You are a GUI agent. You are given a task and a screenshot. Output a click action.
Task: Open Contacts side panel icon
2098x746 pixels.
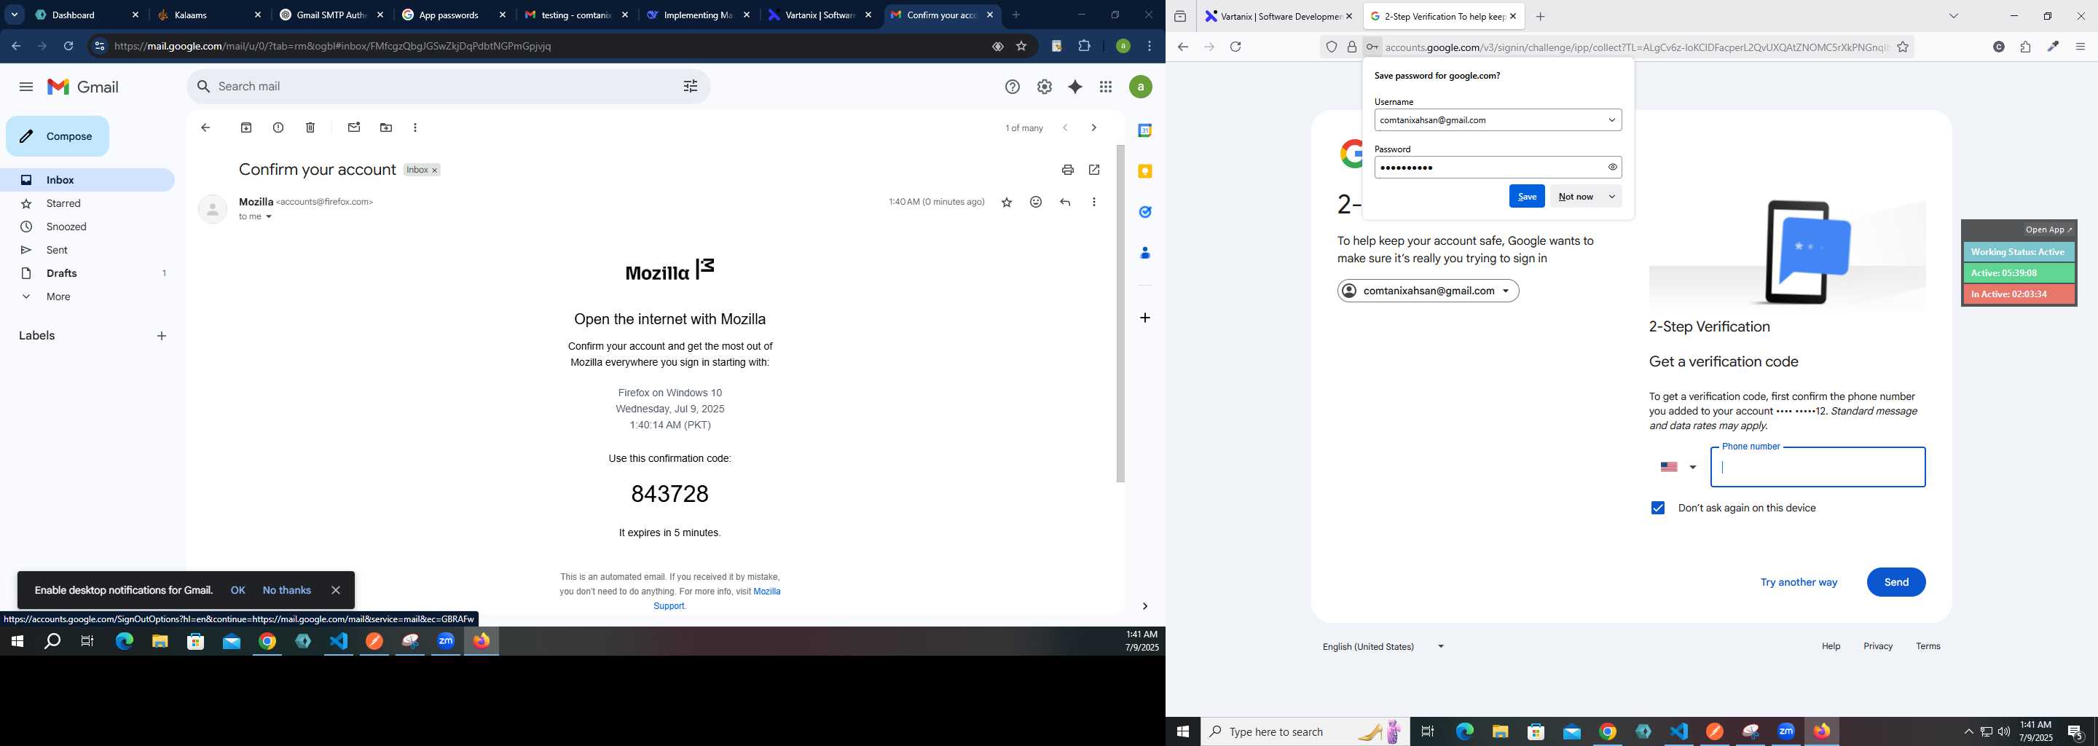click(x=1145, y=254)
